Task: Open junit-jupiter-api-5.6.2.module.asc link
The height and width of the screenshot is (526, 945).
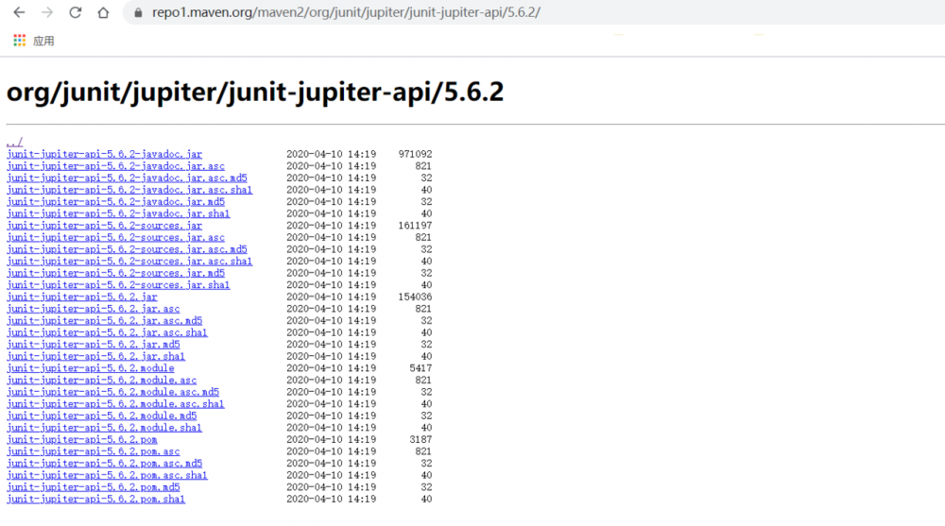Action: (101, 381)
